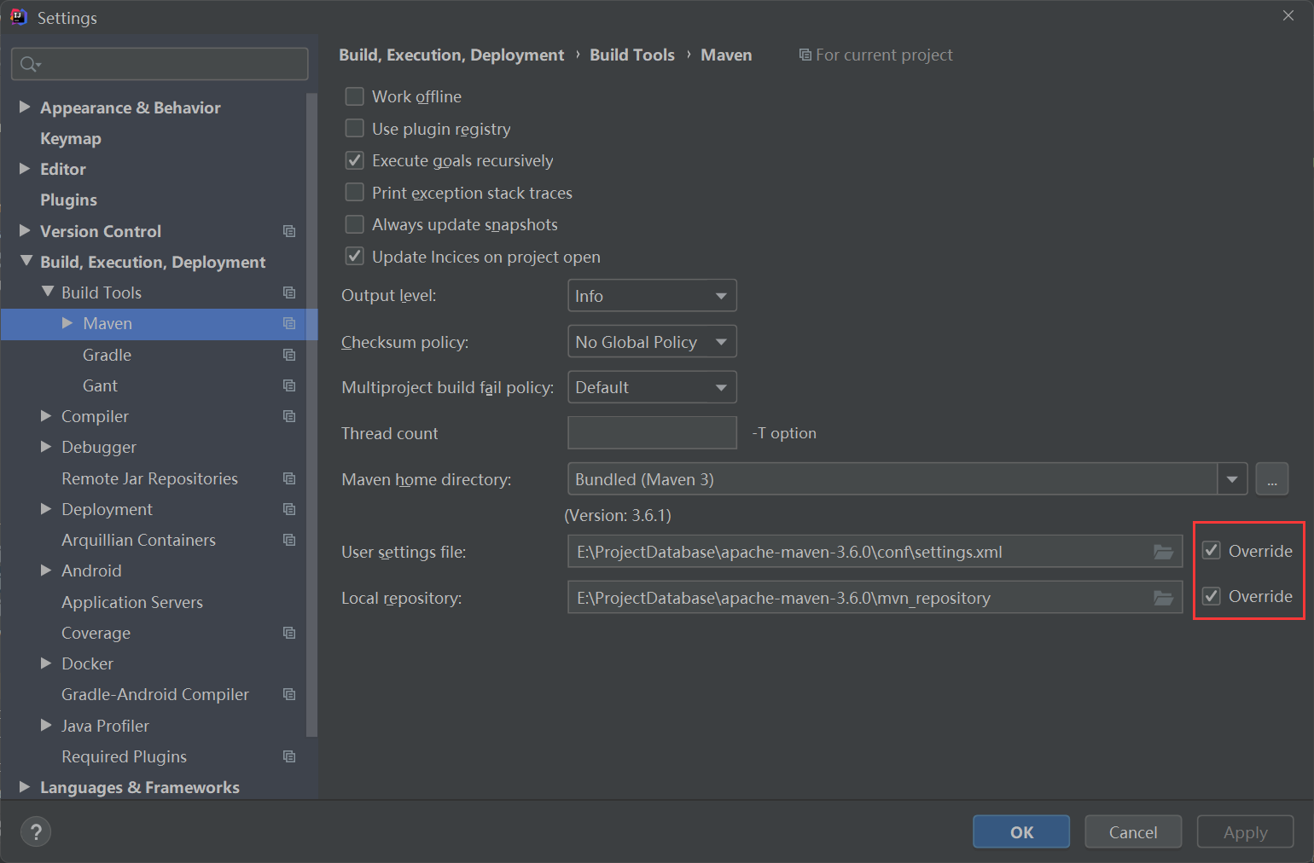The width and height of the screenshot is (1314, 863).
Task: Click project-level icon beside Version Control
Action: point(289,231)
